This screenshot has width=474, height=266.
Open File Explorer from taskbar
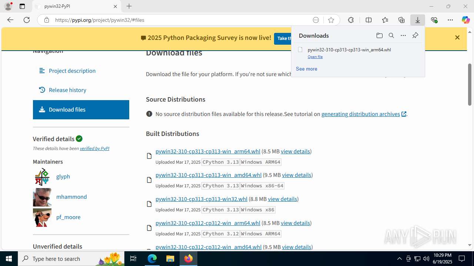click(170, 259)
